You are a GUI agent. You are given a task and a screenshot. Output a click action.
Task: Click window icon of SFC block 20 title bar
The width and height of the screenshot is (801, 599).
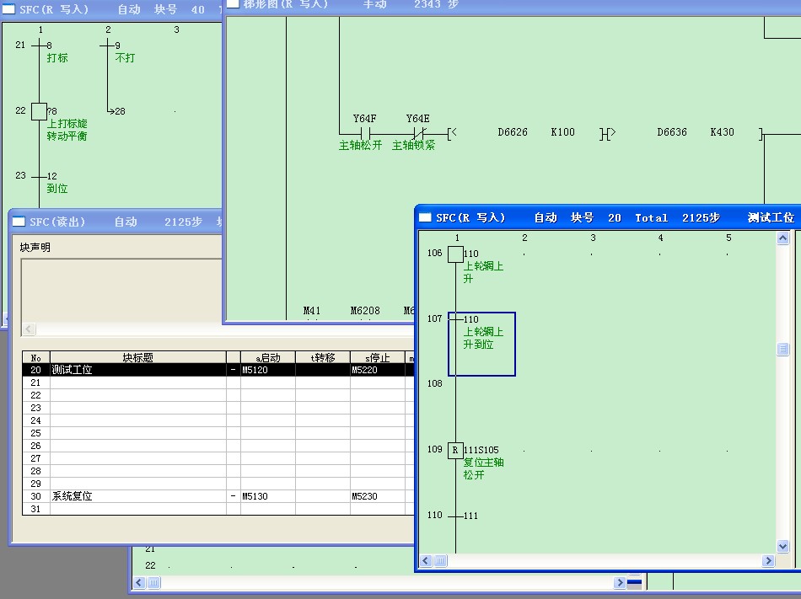[426, 217]
